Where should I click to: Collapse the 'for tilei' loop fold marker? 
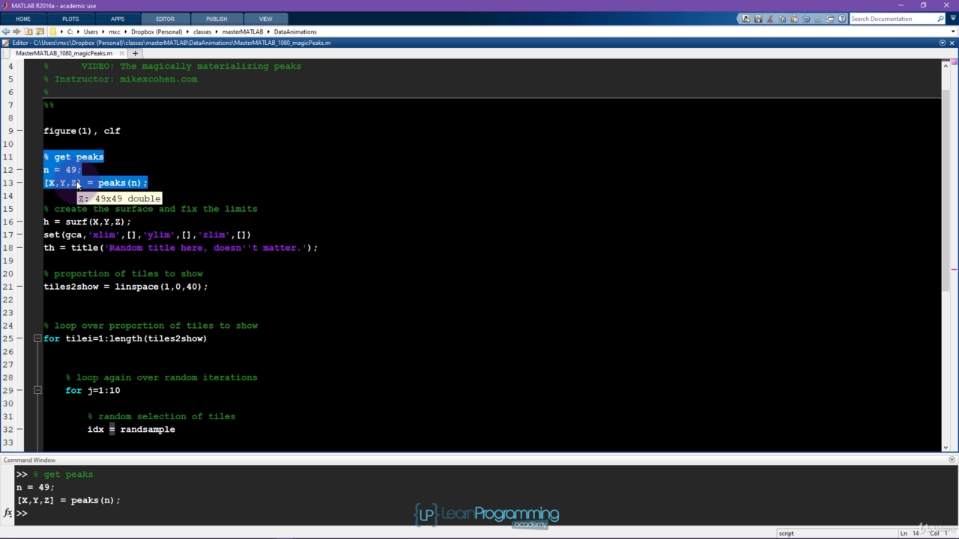coord(37,338)
